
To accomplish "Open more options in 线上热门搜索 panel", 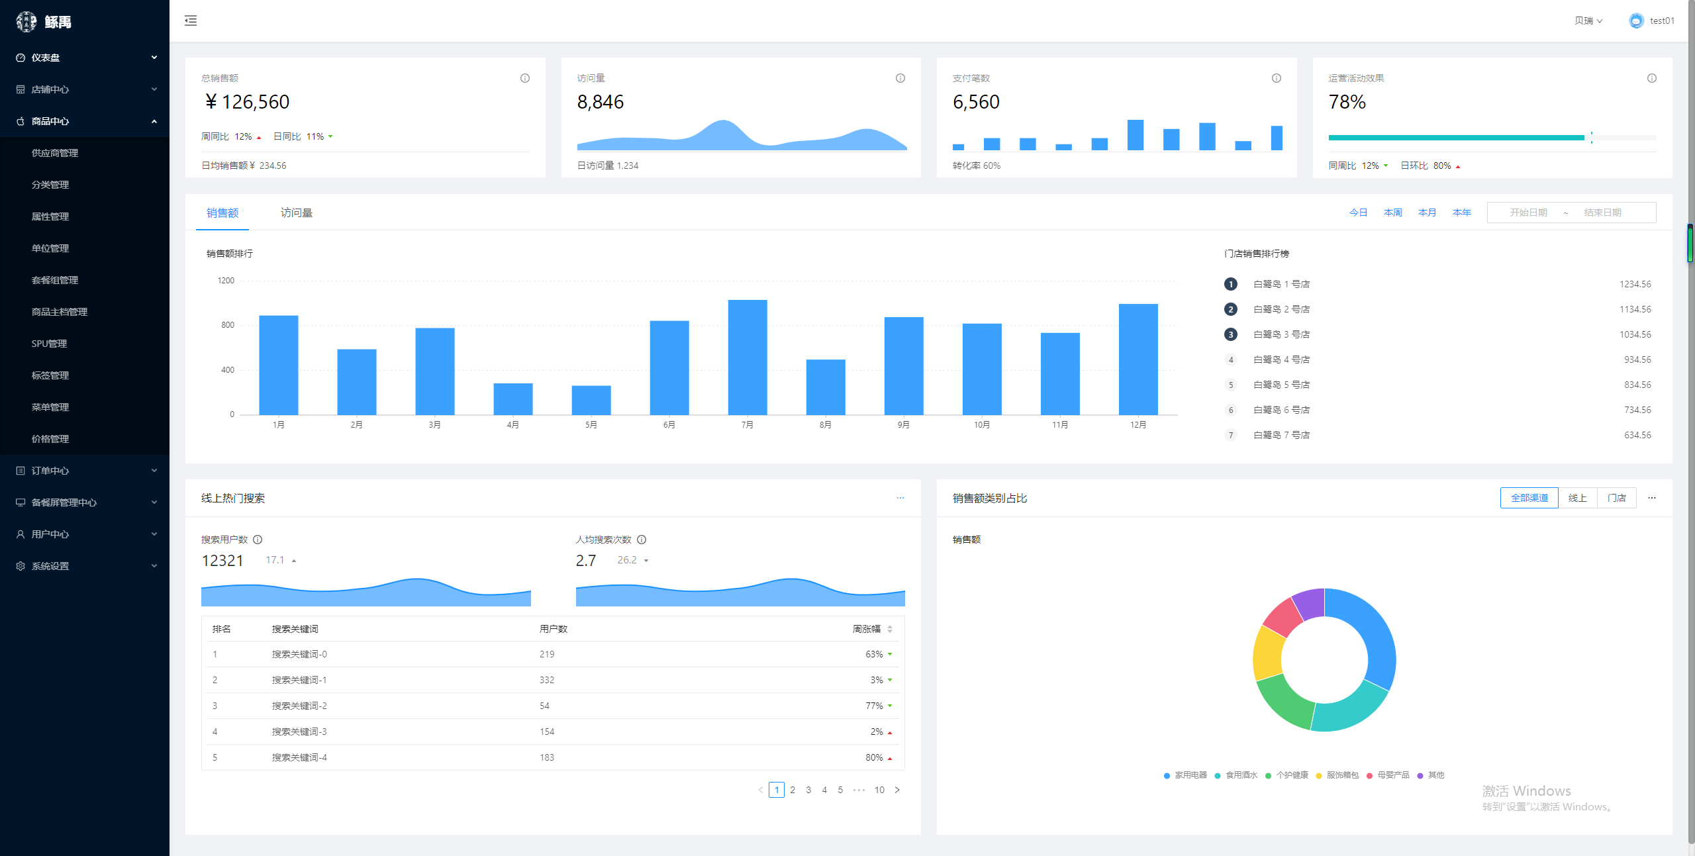I will click(900, 498).
